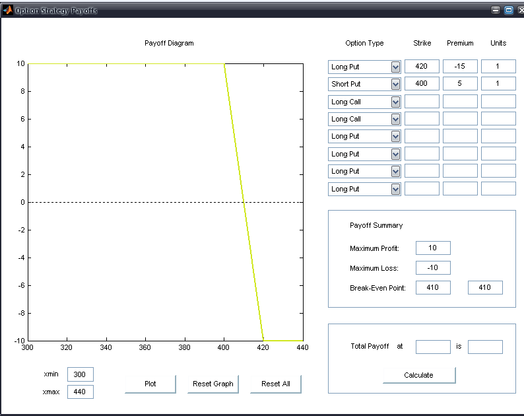Select the Premium field containing -15
The width and height of the screenshot is (524, 416).
tap(460, 66)
